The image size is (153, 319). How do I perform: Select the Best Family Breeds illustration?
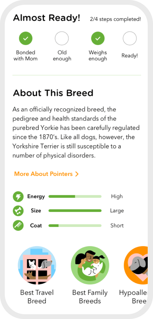90,265
